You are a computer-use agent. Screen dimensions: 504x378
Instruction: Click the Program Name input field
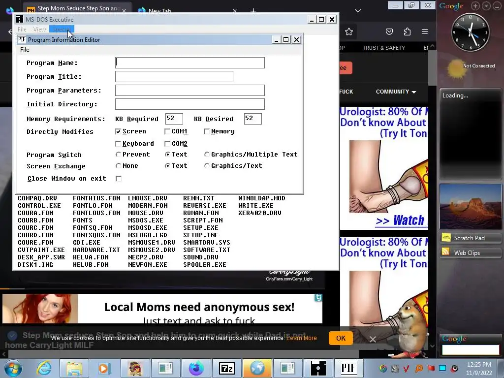pyautogui.click(x=190, y=63)
